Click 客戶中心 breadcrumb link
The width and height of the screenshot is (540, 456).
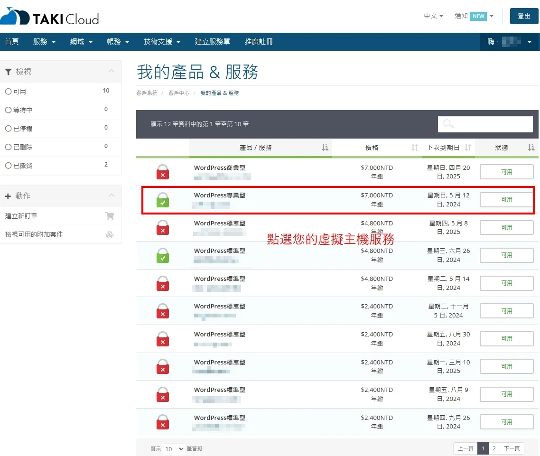pyautogui.click(x=179, y=93)
